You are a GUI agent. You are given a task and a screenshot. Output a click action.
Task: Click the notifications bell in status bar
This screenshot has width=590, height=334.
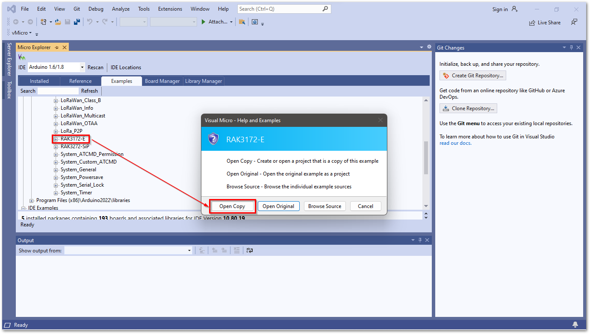point(575,325)
